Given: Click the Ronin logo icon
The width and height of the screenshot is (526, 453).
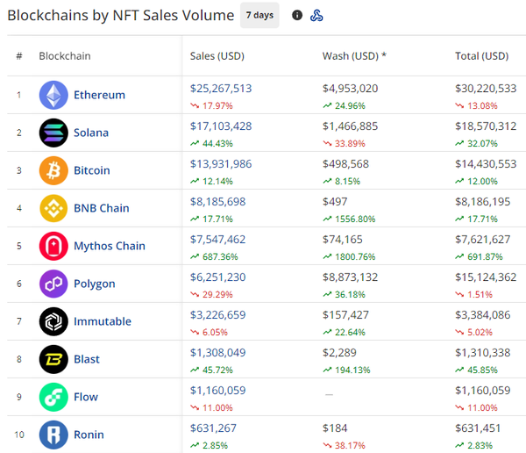Looking at the screenshot, I should [x=53, y=435].
